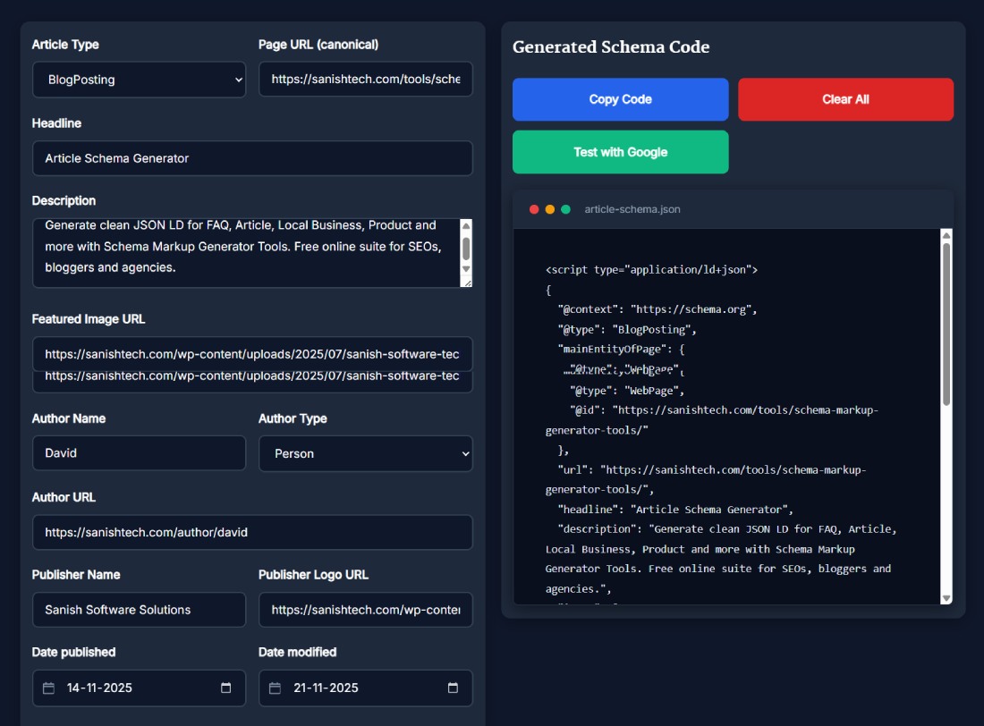Open the Date modified calendar picker
This screenshot has width=984, height=726.
455,688
